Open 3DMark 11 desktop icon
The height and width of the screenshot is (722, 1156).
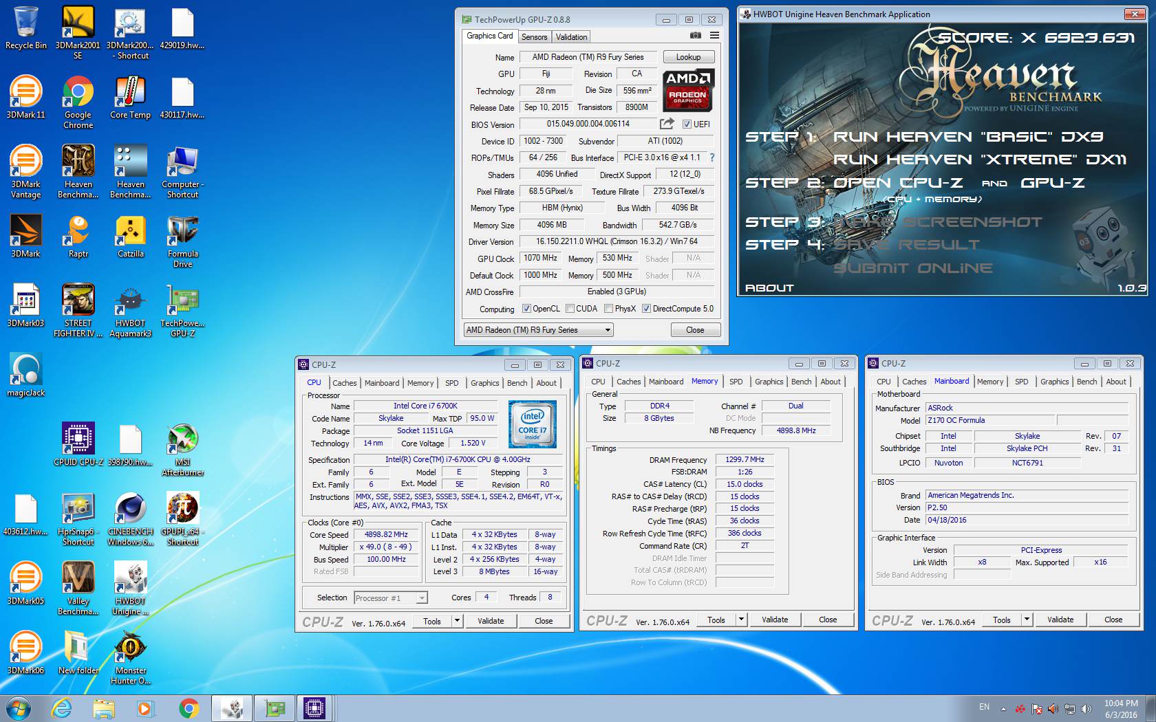pos(25,97)
